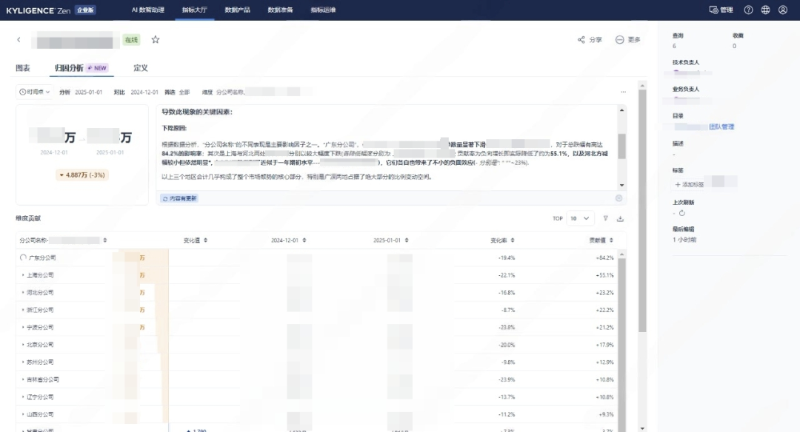Refresh using the last-refresh icon
The height and width of the screenshot is (432, 800).
point(682,213)
